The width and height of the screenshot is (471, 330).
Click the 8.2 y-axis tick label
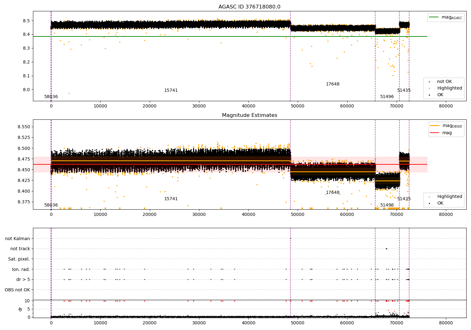[x=26, y=62]
